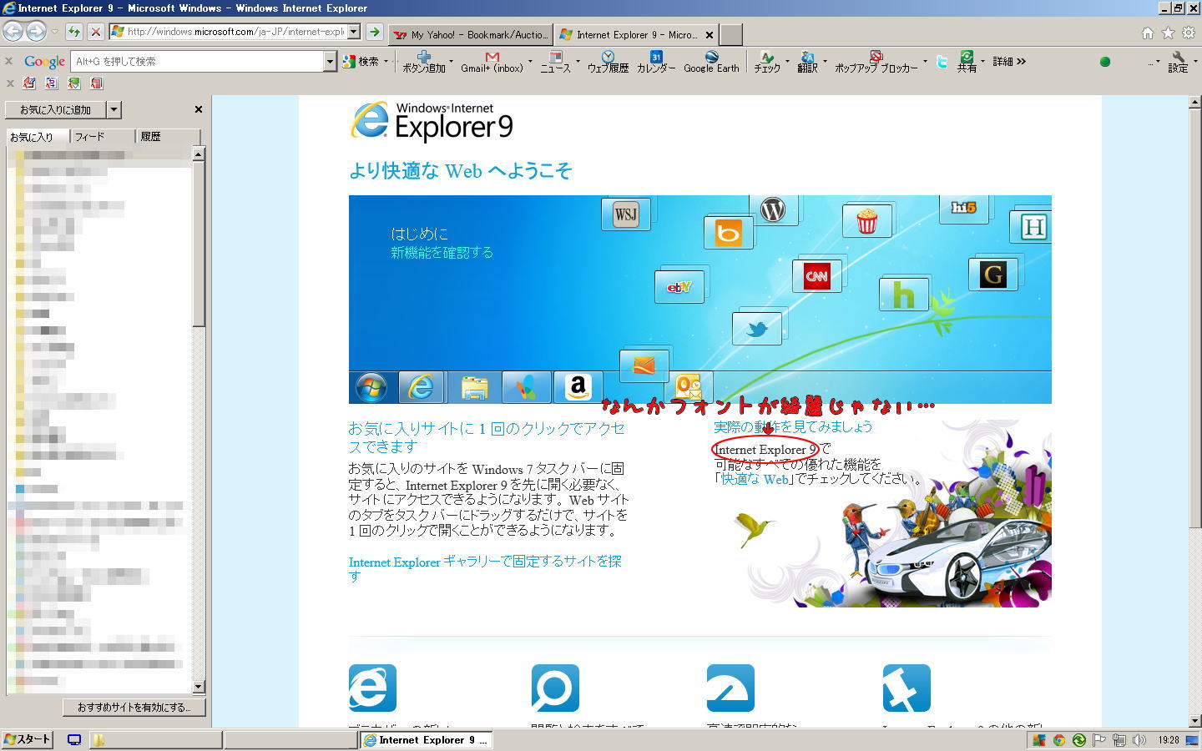This screenshot has width=1202, height=751.
Task: Open the お気に入りに追加 dropdown arrow
Action: (x=114, y=109)
